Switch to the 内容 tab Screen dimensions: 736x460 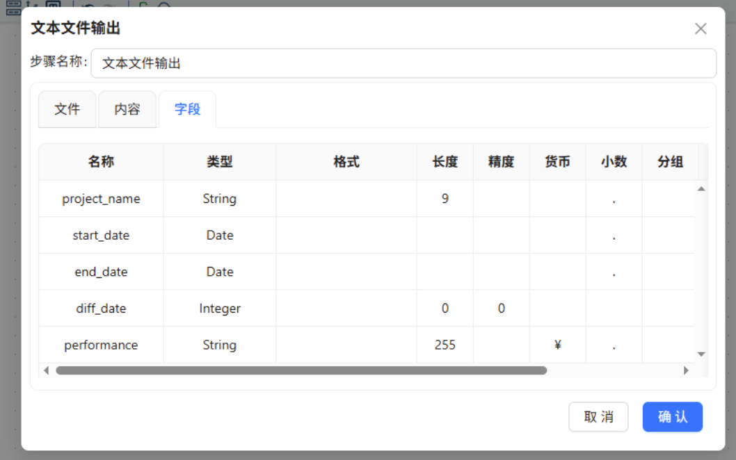coord(127,109)
